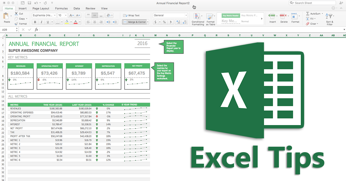Image resolution: width=346 pixels, height=181 pixels.
Task: Click the Cut scissors icon
Action: coord(16,14)
